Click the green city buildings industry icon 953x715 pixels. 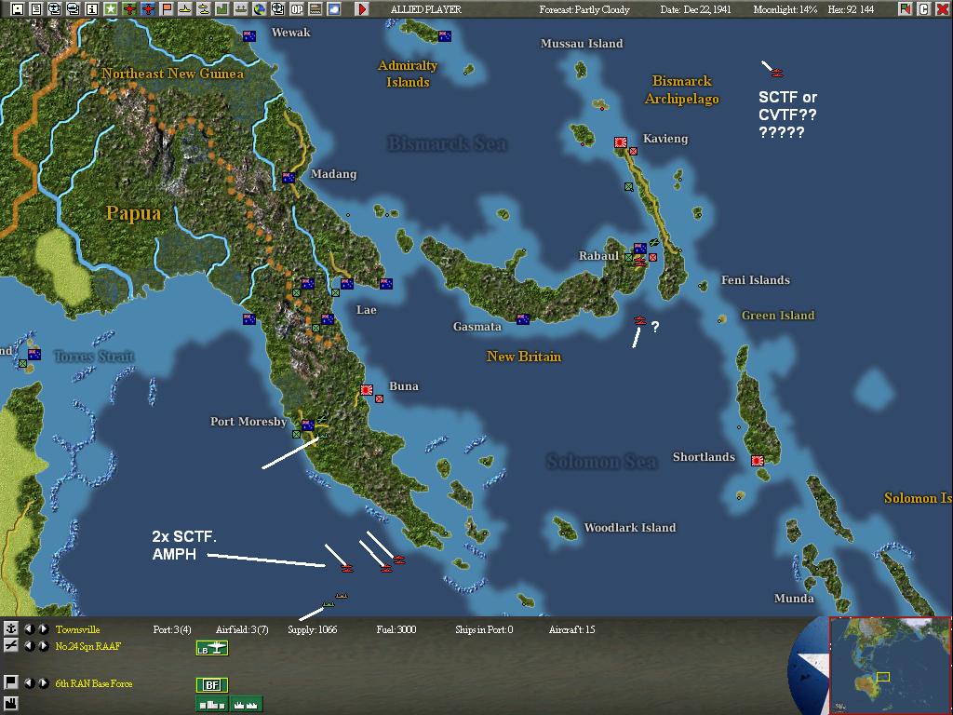coord(212,704)
